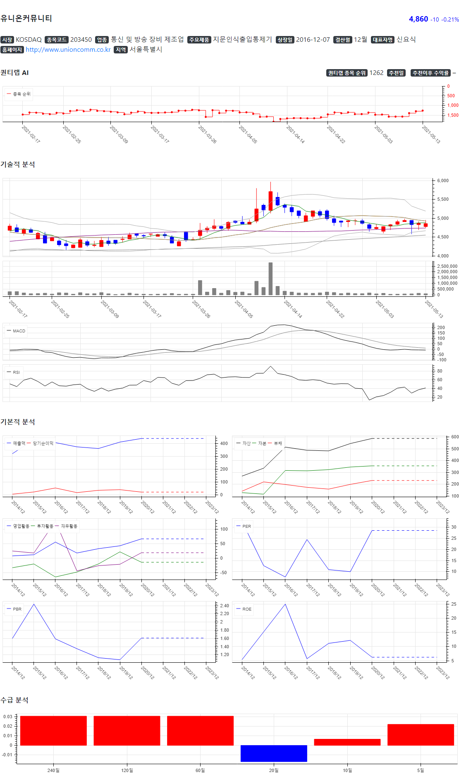Click the 기본적 분석 heading

tap(17, 422)
